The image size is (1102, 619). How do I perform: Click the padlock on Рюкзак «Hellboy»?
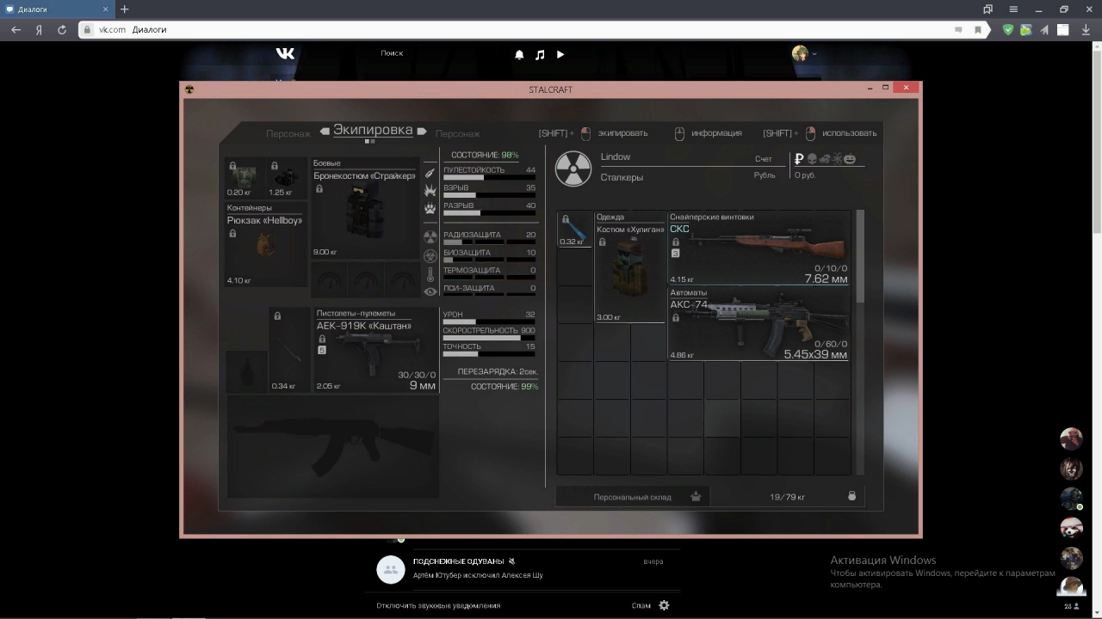tap(231, 232)
